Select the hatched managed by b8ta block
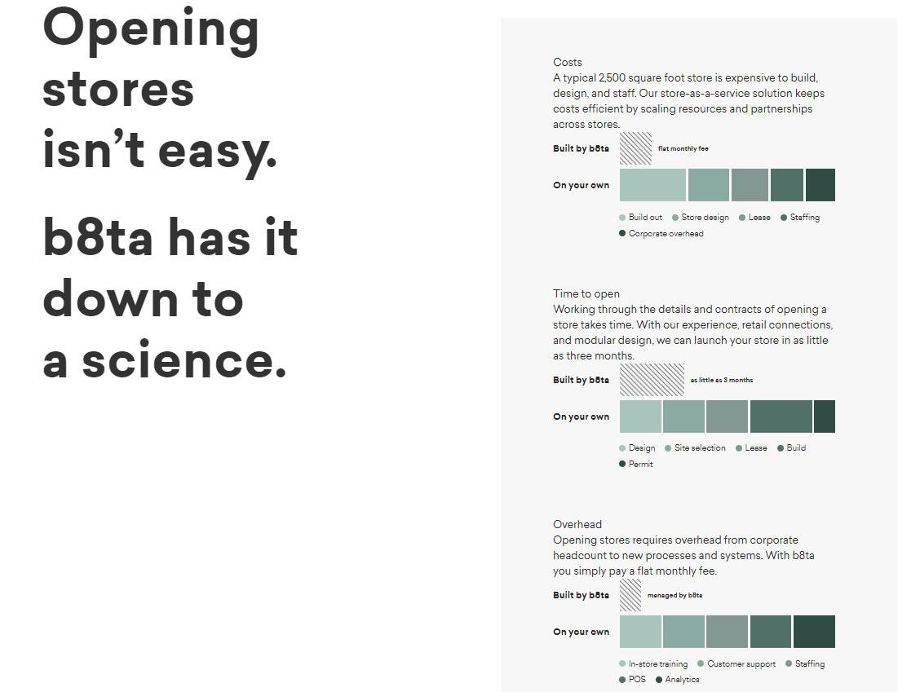The height and width of the screenshot is (692, 920). [630, 595]
